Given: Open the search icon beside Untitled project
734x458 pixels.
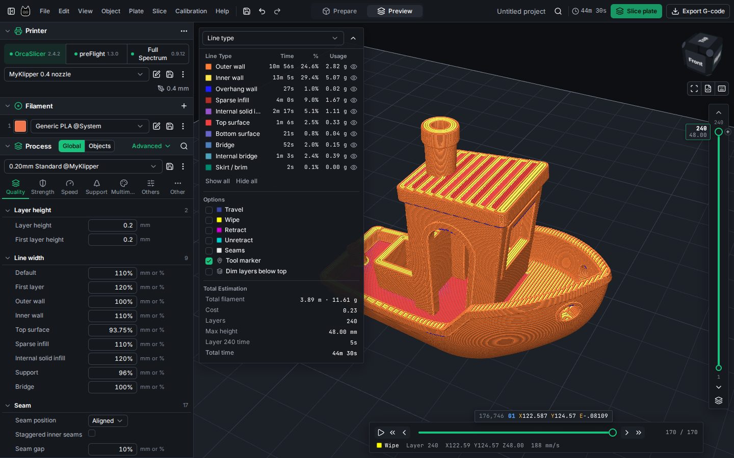Looking at the screenshot, I should click(558, 11).
